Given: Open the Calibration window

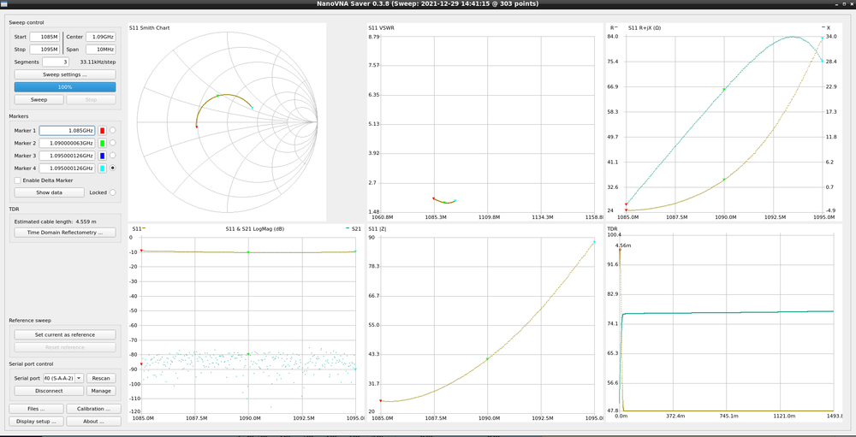Looking at the screenshot, I should (x=93, y=409).
